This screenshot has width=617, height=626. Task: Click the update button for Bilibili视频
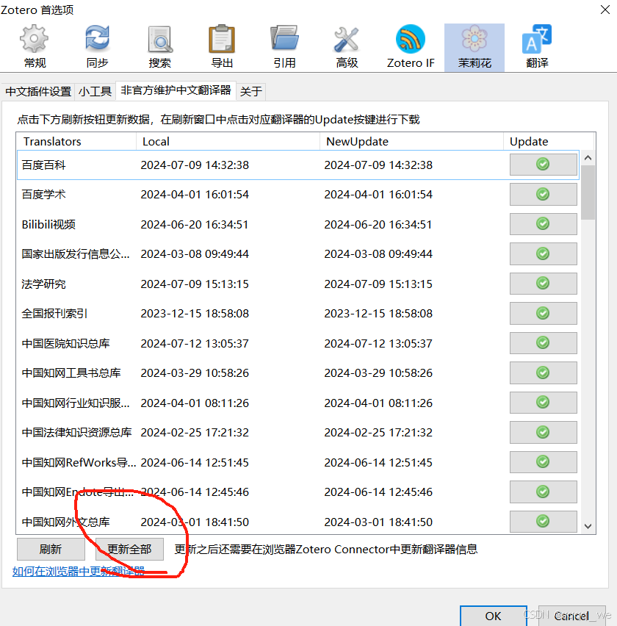click(x=543, y=224)
